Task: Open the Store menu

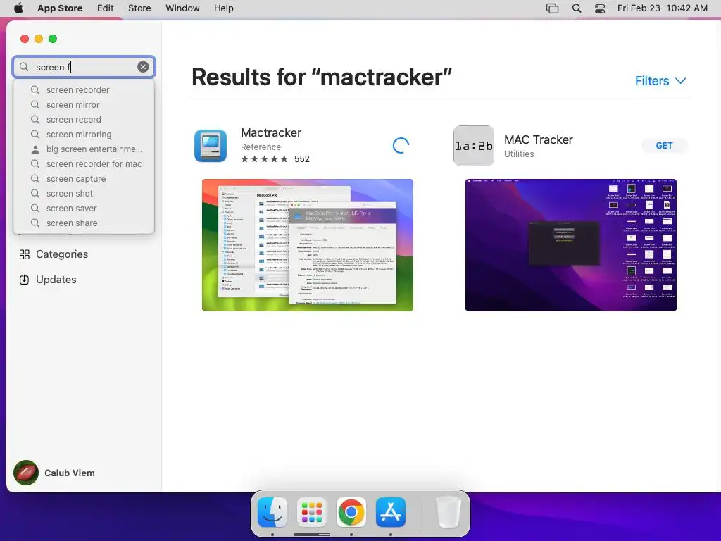Action: pos(139,8)
